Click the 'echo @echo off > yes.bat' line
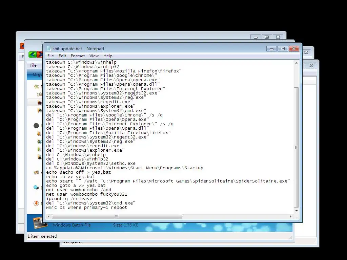Screen dimensions: 347x260 [x=79, y=172]
